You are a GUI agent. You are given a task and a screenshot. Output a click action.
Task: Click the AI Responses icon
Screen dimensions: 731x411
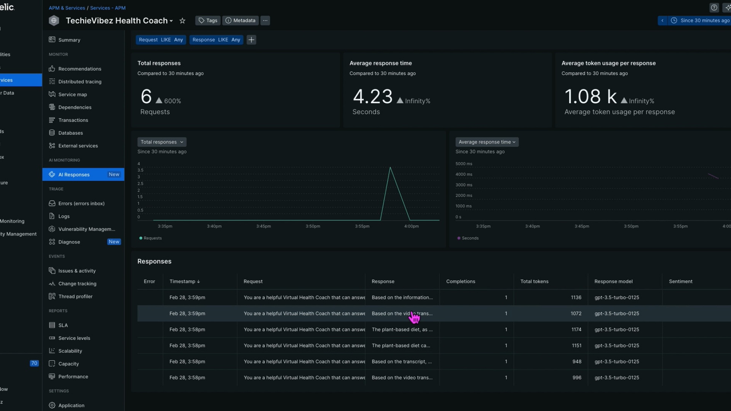click(x=52, y=174)
